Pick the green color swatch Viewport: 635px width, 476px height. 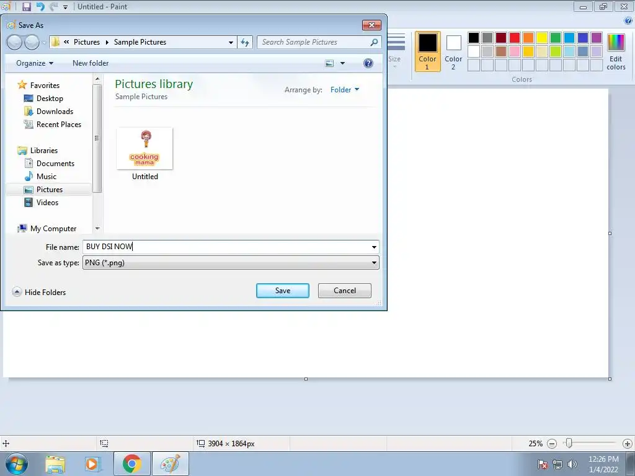556,38
